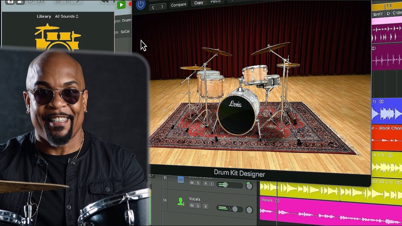Solo track 11
The height and width of the screenshot is (226, 402).
[198, 183]
